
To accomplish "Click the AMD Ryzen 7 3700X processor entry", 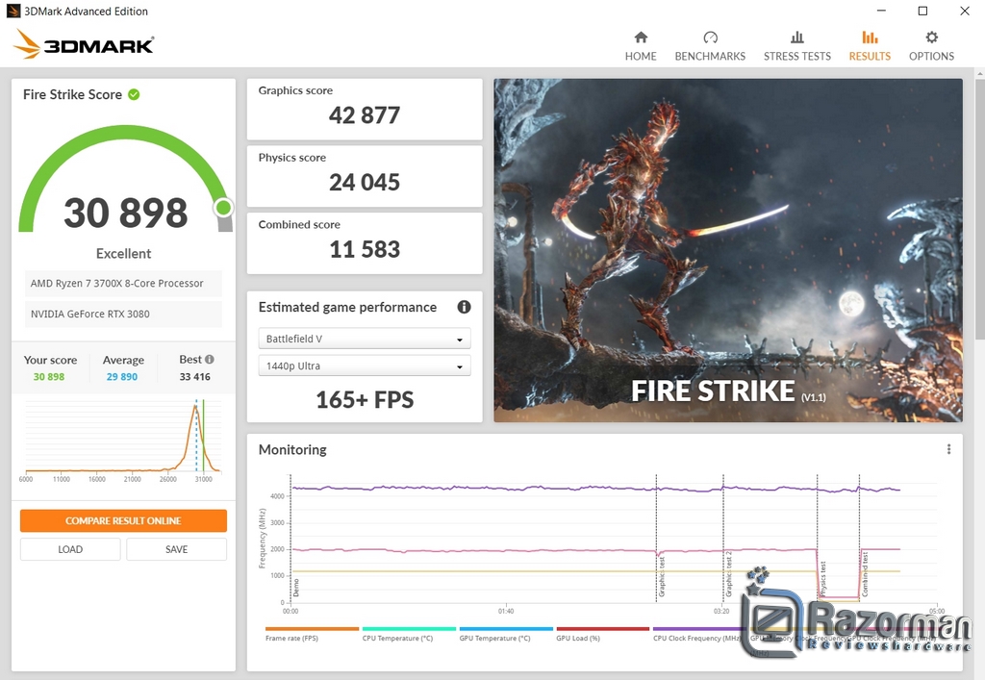I will coord(123,283).
